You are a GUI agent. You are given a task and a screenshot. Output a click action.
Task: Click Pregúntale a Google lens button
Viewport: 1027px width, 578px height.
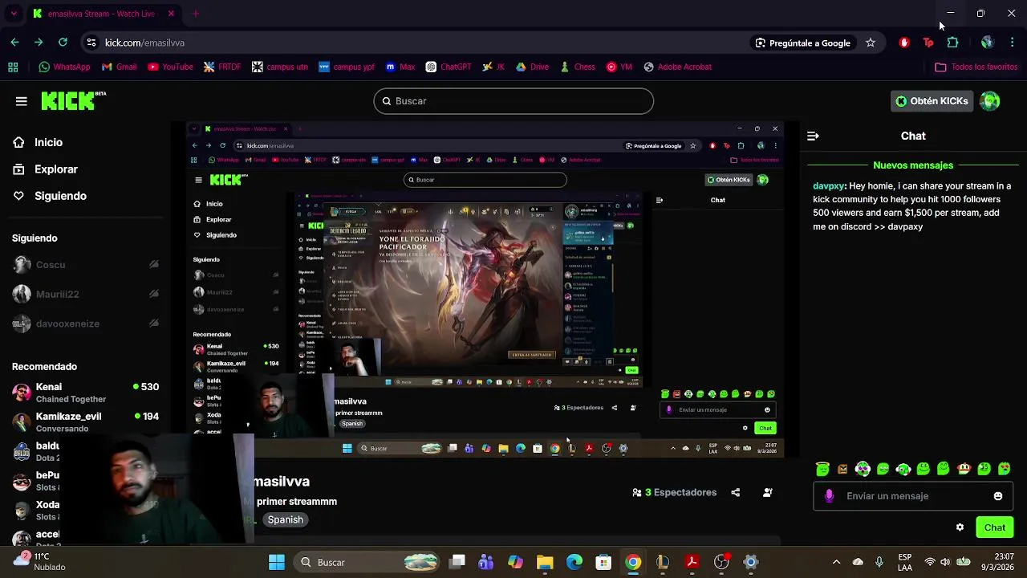802,43
